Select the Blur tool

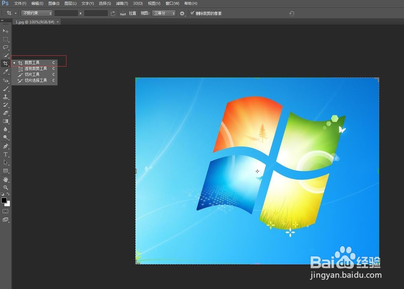tap(5, 129)
